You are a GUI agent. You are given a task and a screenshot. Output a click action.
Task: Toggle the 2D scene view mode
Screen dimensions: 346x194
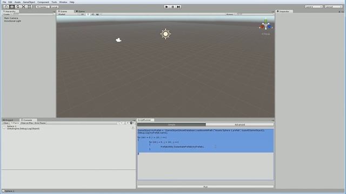click(82, 14)
